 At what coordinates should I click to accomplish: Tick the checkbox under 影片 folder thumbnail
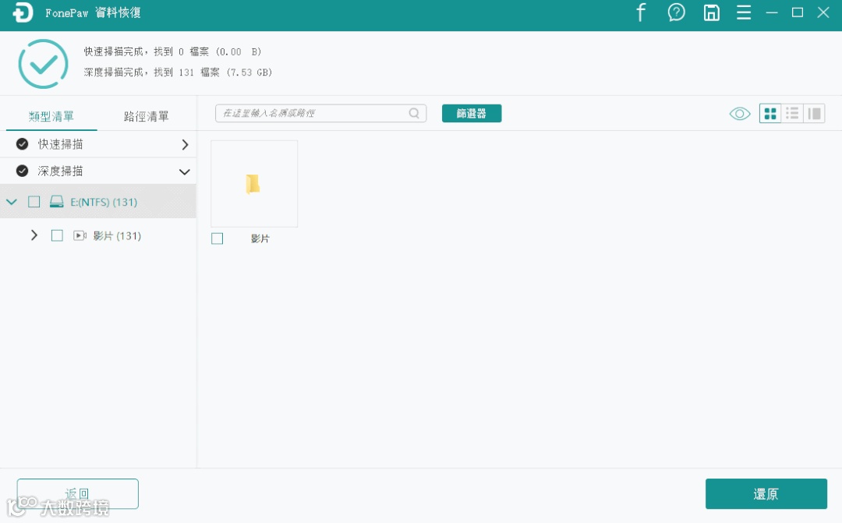click(x=217, y=239)
